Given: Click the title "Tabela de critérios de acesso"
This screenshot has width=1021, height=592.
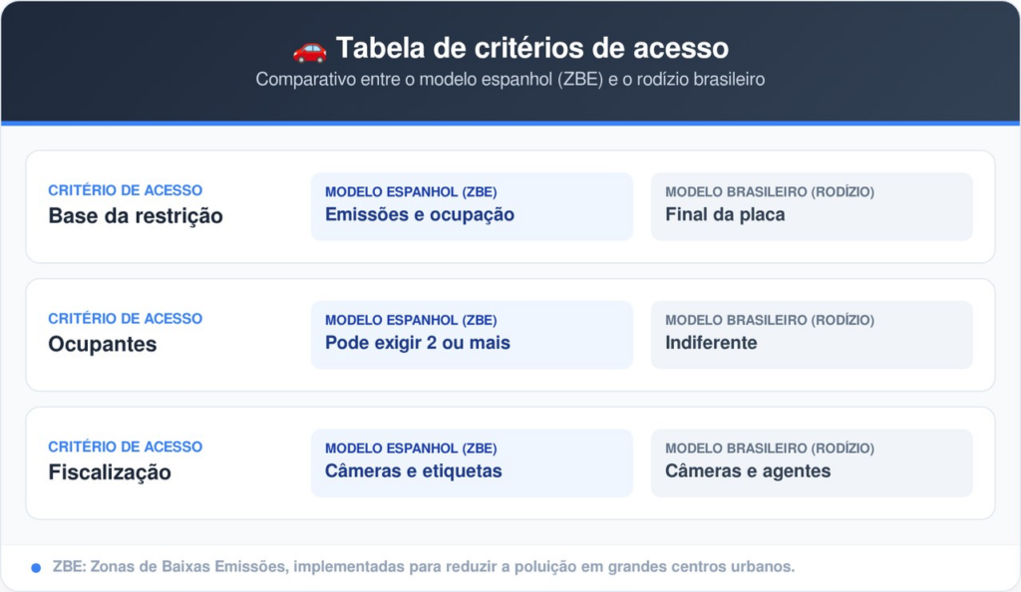Looking at the screenshot, I should point(531,48).
